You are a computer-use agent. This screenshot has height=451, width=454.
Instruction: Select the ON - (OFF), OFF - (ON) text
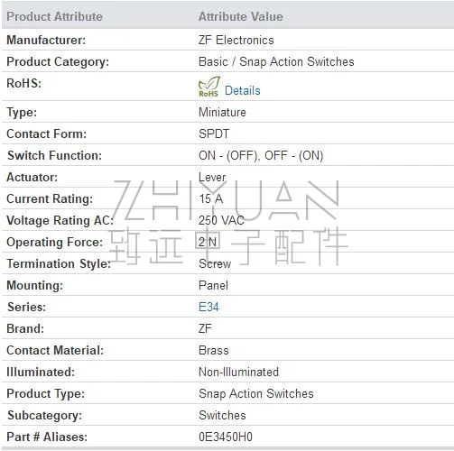click(261, 155)
